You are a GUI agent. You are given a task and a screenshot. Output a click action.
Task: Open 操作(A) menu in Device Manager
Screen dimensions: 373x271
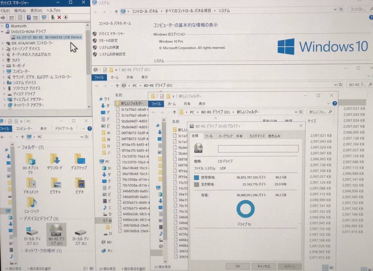[20, 11]
